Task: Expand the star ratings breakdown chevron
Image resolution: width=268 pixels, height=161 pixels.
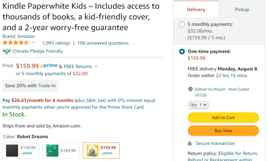Action: [34, 43]
